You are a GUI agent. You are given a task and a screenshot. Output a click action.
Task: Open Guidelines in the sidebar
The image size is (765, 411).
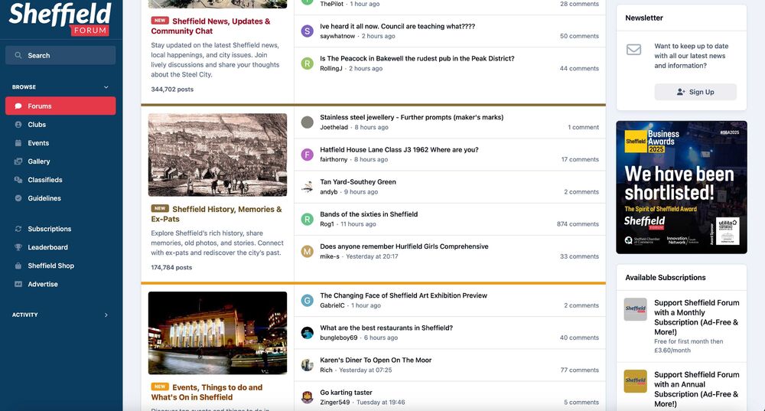click(x=44, y=198)
